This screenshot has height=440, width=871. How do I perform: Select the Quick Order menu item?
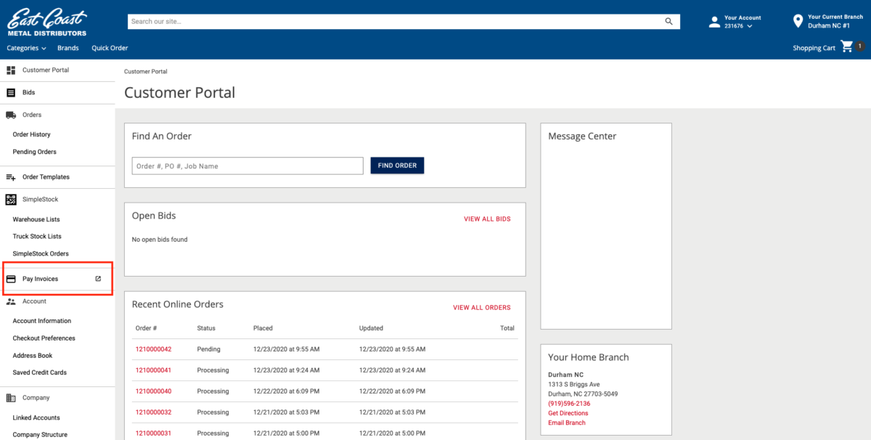click(x=110, y=48)
